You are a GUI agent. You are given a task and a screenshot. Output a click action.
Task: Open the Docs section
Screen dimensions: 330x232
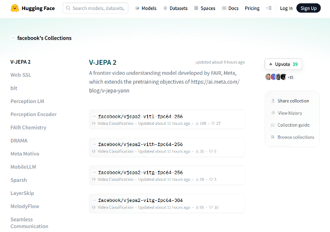(x=230, y=8)
